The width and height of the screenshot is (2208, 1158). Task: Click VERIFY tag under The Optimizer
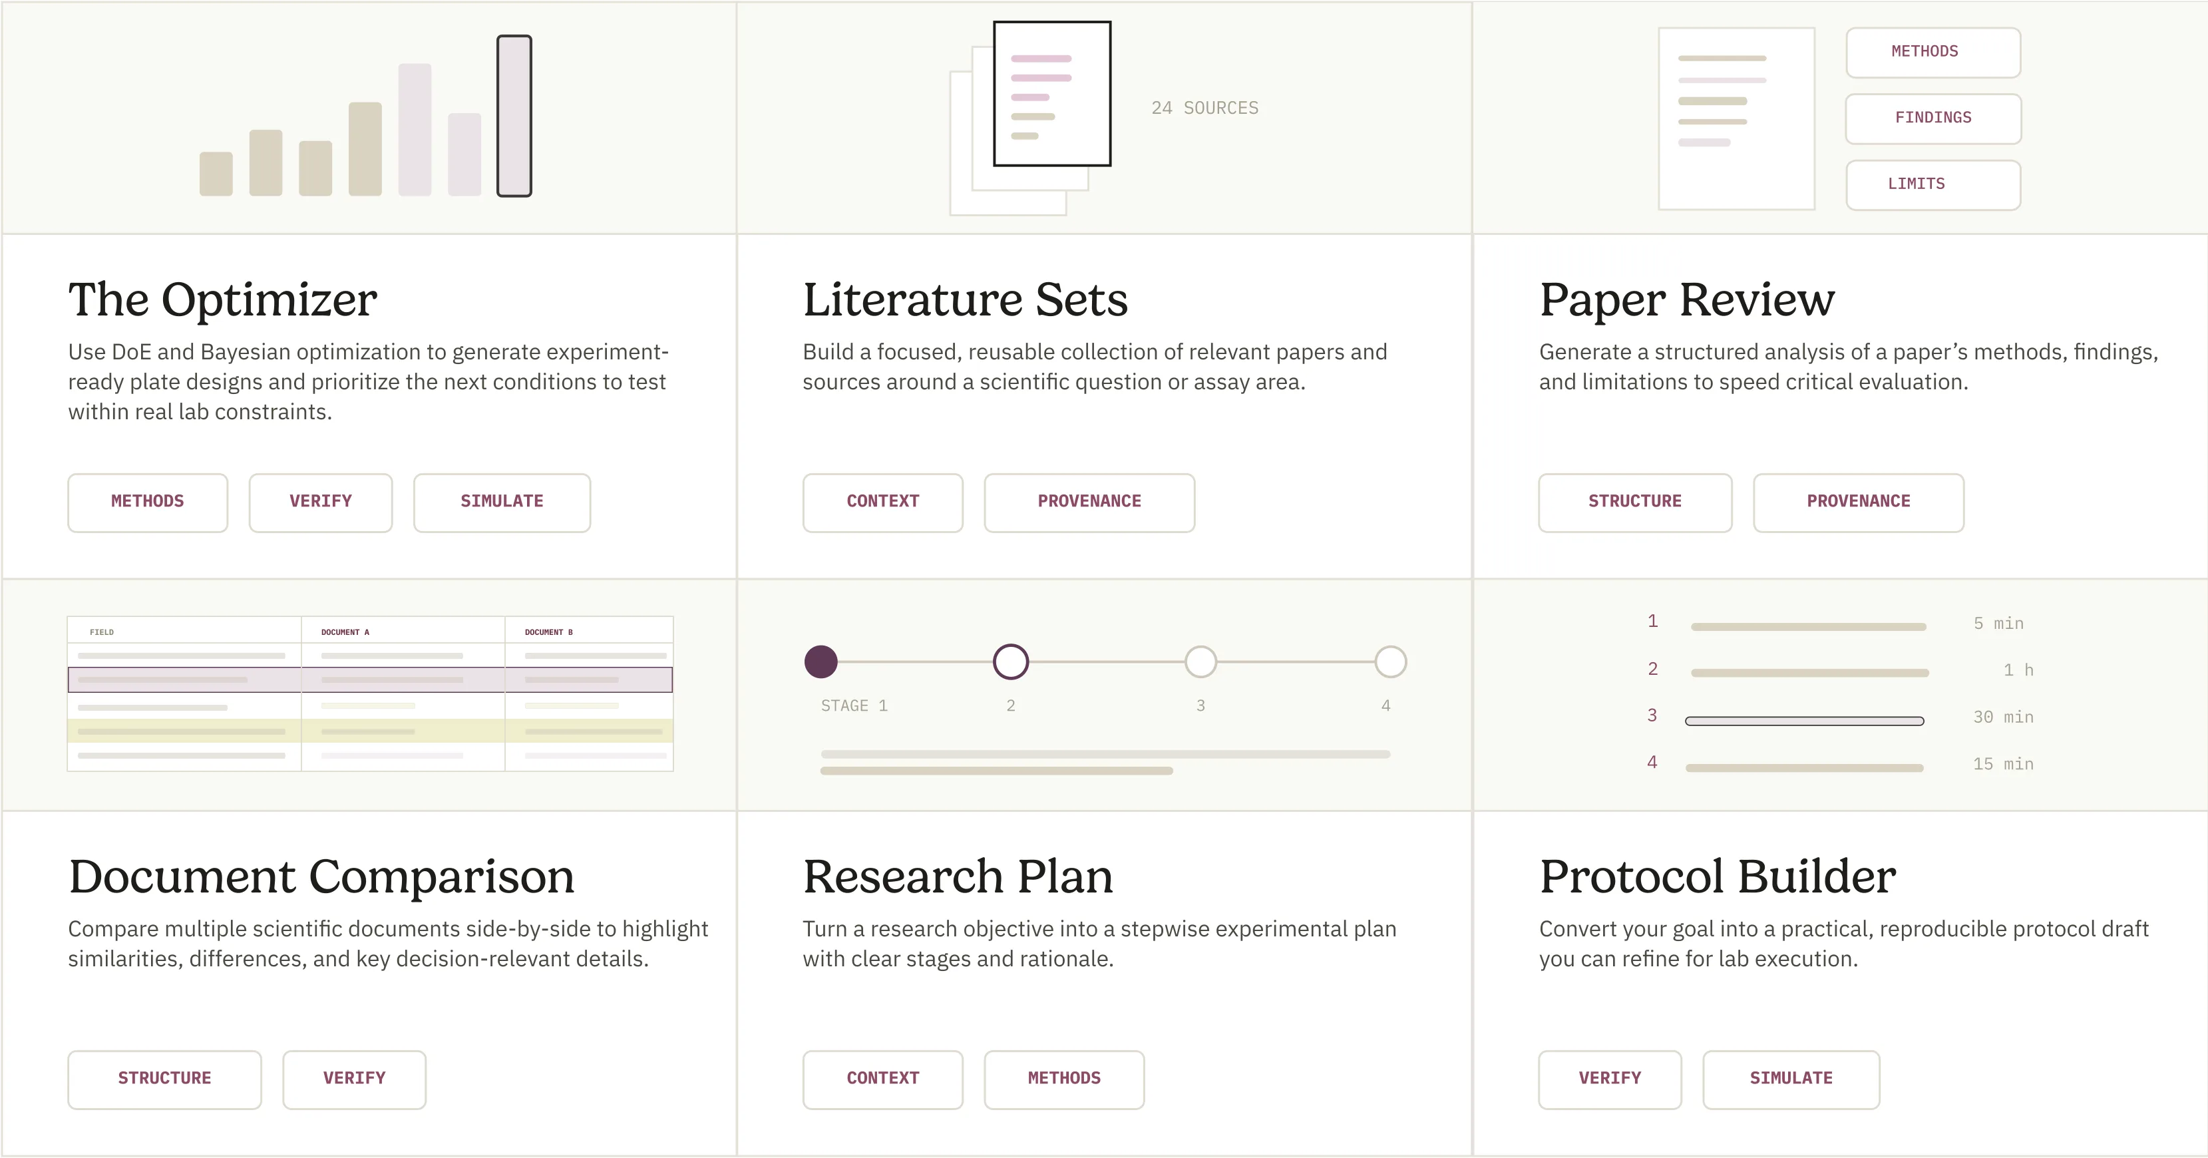(x=321, y=502)
